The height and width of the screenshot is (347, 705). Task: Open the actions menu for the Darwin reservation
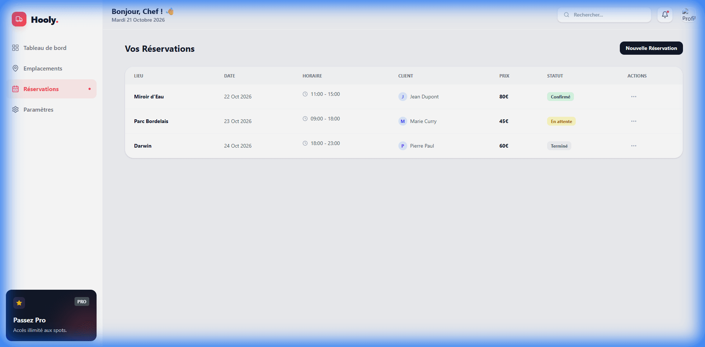pos(633,146)
